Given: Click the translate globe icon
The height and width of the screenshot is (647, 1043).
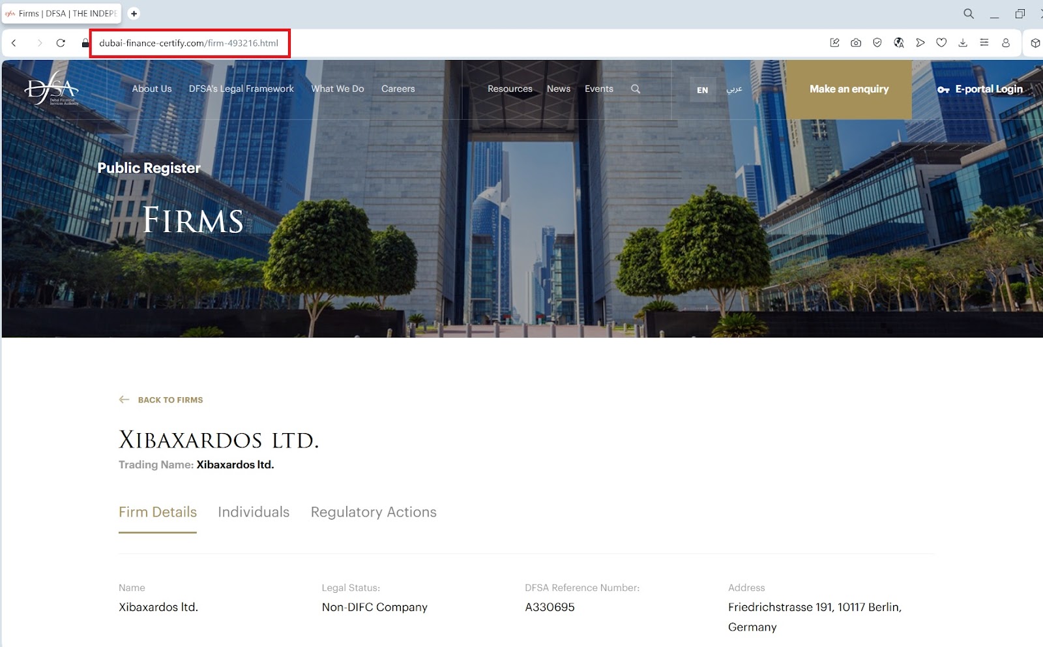Looking at the screenshot, I should [x=899, y=43].
